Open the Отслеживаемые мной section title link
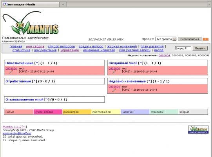The width and height of the screenshot is (212, 157). pyautogui.click(x=24, y=100)
